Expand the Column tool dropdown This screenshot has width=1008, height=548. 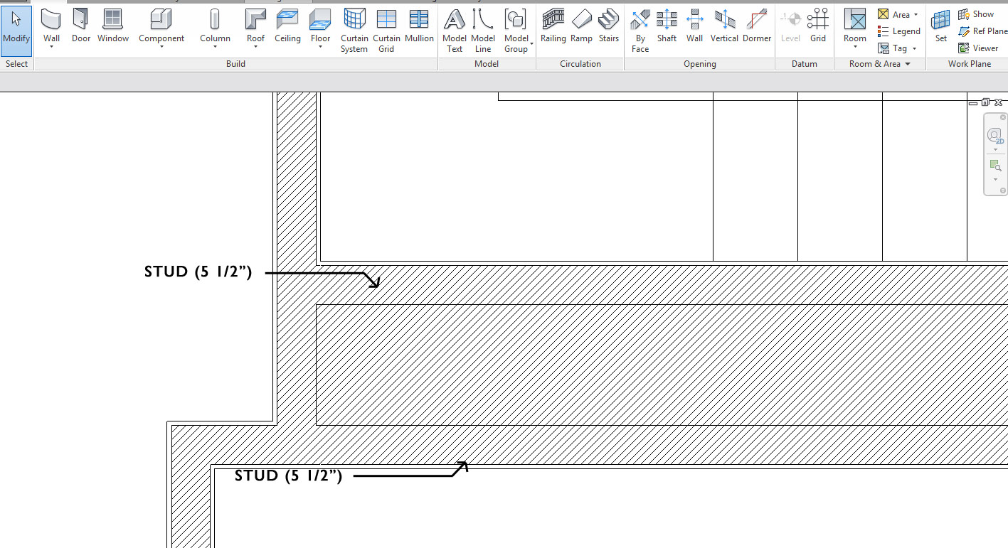215,47
